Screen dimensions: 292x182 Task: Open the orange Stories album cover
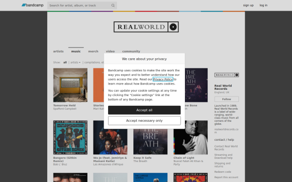tap(98, 85)
